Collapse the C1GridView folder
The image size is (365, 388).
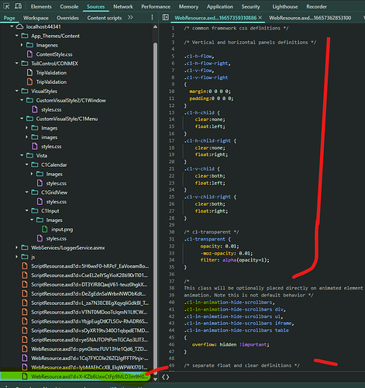point(26,192)
